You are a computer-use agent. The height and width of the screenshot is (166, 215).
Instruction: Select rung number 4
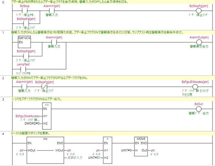3,134
